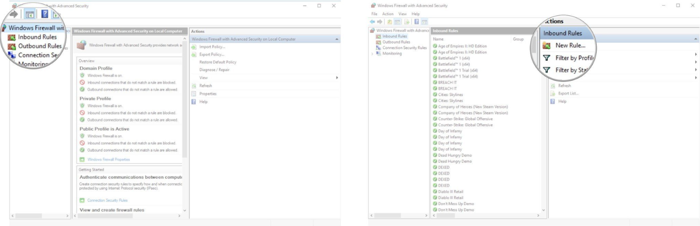
Task: Open Connection Security Rules link in Getting Started
Action: click(108, 200)
